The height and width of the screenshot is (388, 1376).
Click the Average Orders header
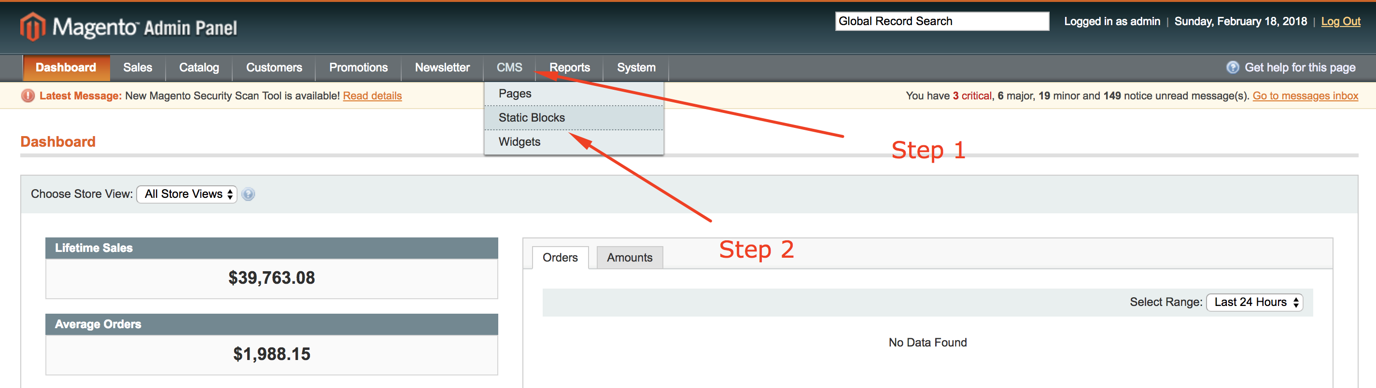tap(272, 324)
